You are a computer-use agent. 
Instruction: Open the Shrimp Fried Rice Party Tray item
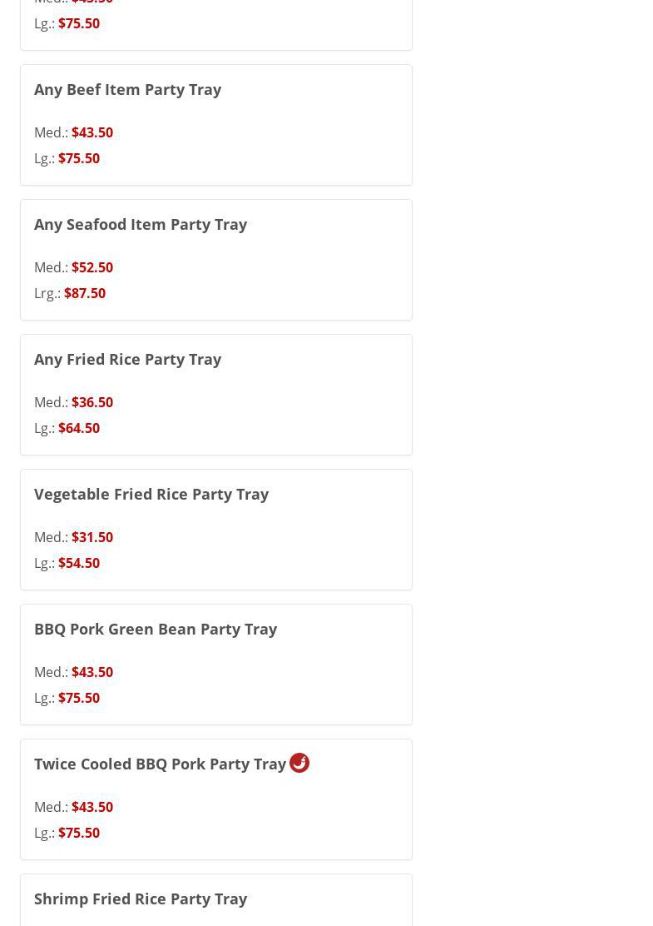click(141, 899)
